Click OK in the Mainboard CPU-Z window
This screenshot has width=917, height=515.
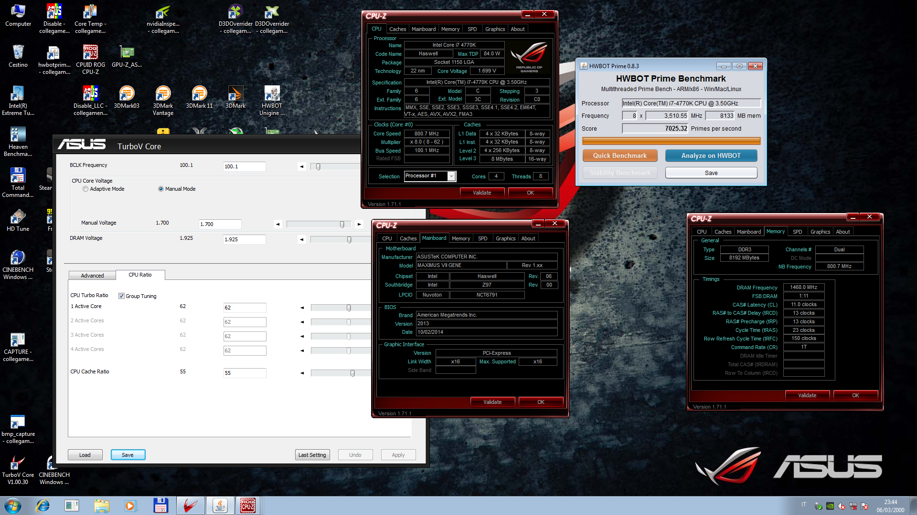tap(541, 402)
